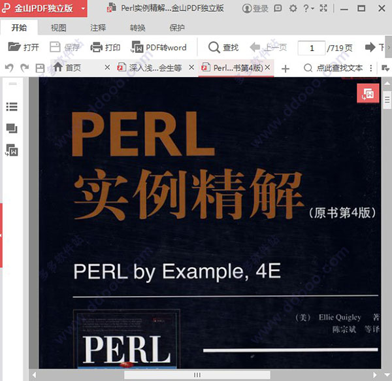The width and height of the screenshot is (392, 381).
Task: Switch to the 开始 ribbon tab
Action: (x=19, y=27)
